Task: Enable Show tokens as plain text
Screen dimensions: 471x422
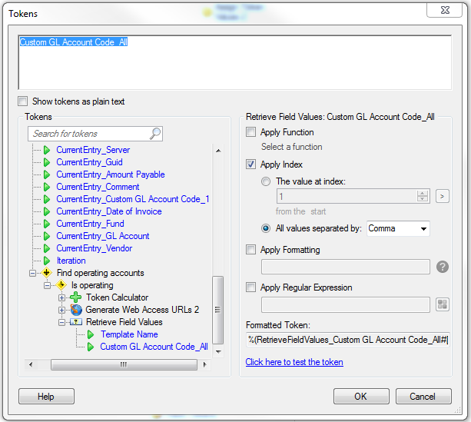Action: click(x=22, y=101)
